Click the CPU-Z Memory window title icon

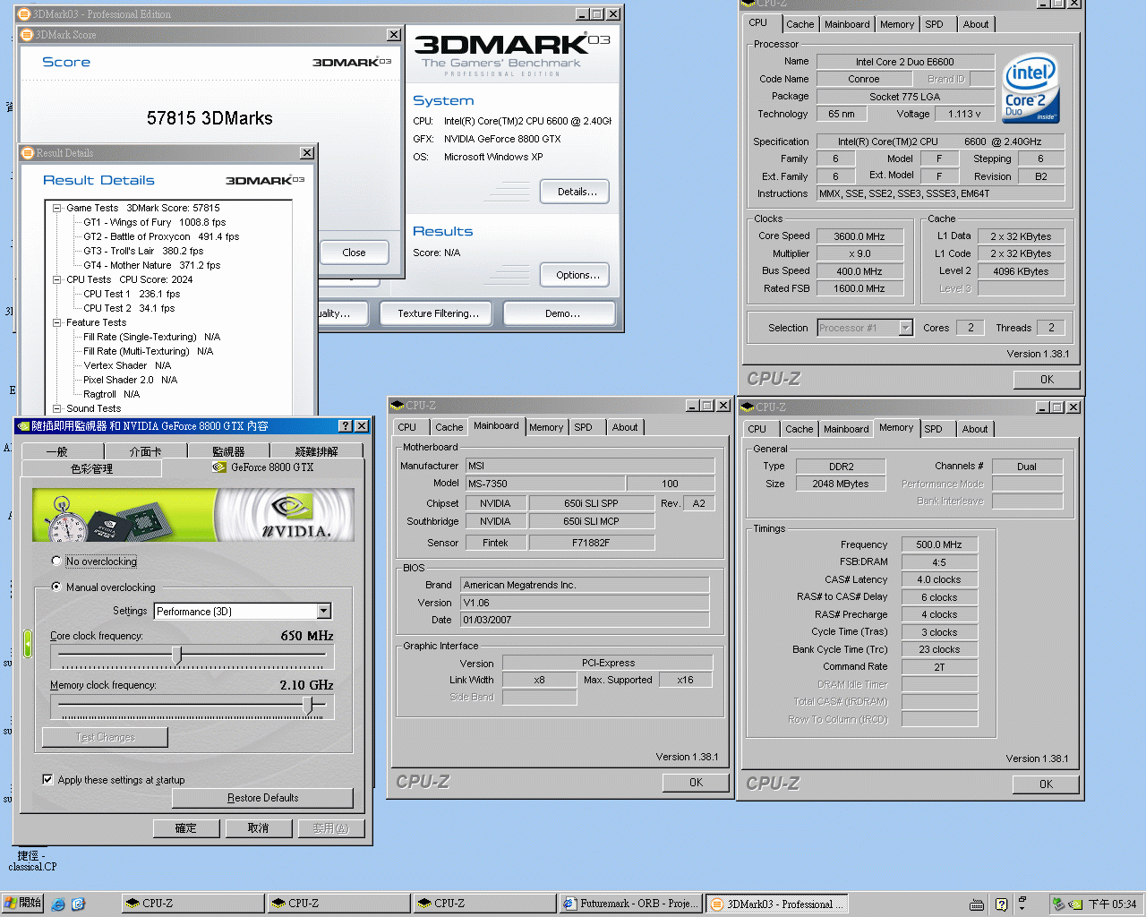(x=748, y=407)
